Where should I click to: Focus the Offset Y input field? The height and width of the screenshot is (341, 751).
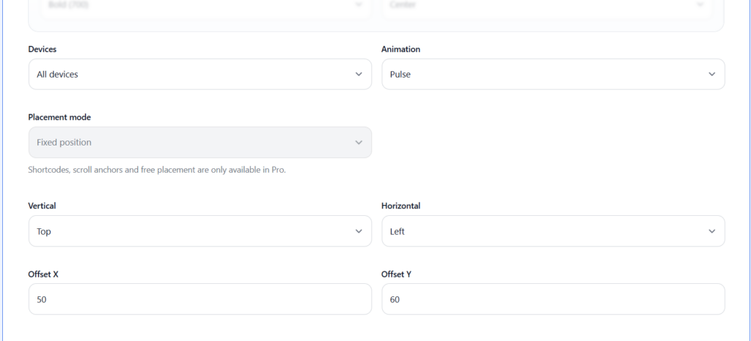(x=553, y=299)
